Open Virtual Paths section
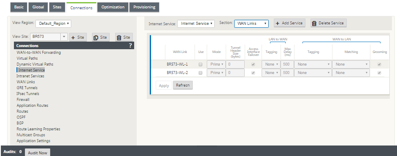This screenshot has height=156, width=397. pos(27,58)
